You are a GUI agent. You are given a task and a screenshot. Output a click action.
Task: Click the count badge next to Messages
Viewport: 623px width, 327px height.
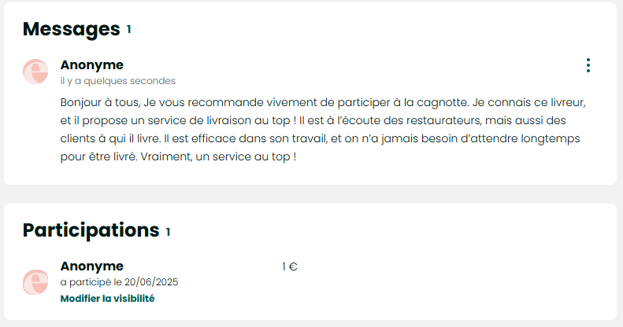(128, 30)
